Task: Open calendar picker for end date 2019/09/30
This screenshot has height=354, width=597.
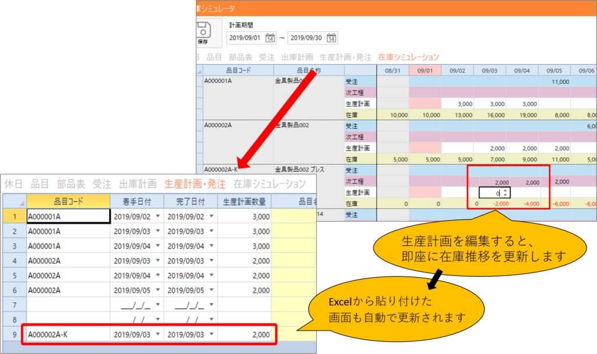Action: (331, 38)
